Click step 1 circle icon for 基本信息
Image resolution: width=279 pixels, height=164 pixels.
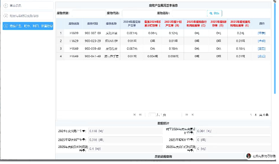[x=6, y=6]
